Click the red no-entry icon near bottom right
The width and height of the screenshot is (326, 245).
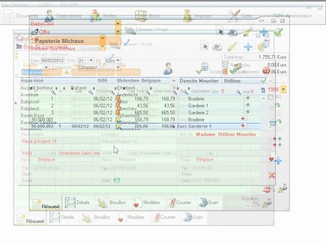[267, 189]
